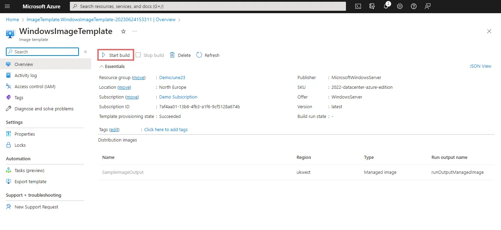Click the Overview sidebar icon
The height and width of the screenshot is (230, 501).
point(9,64)
